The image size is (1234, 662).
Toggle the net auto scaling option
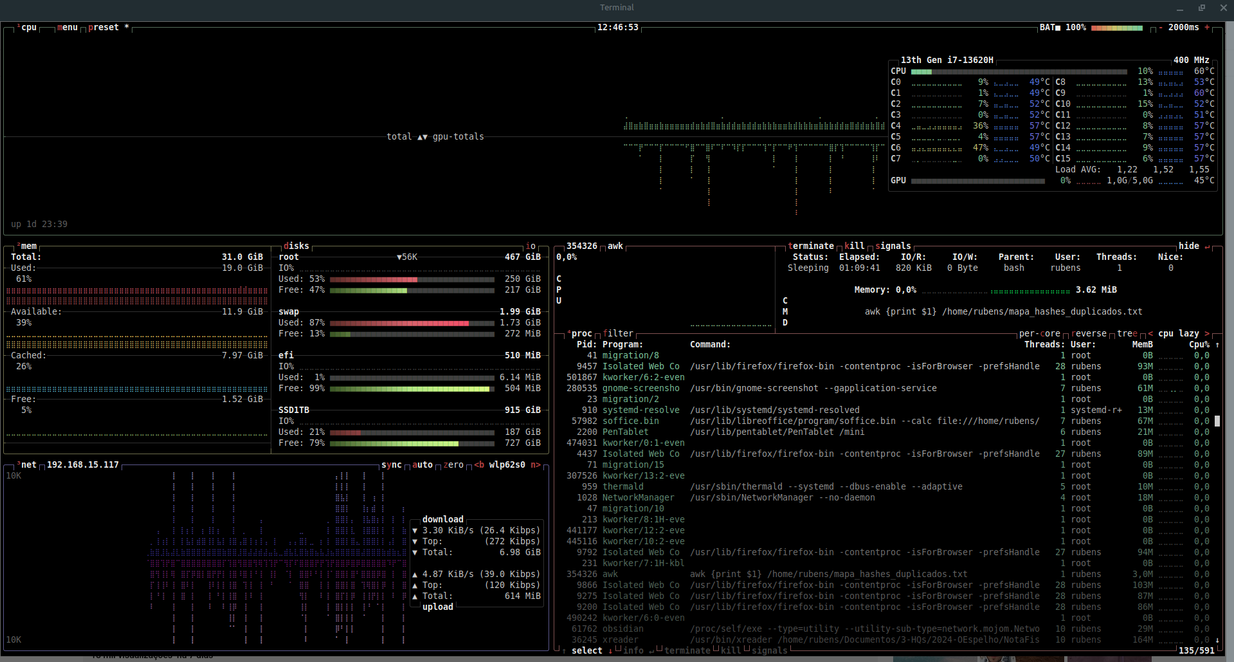point(422,464)
